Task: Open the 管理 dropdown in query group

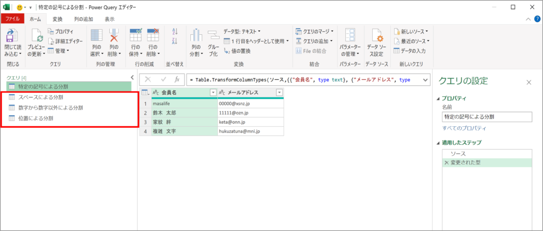Action: point(58,51)
